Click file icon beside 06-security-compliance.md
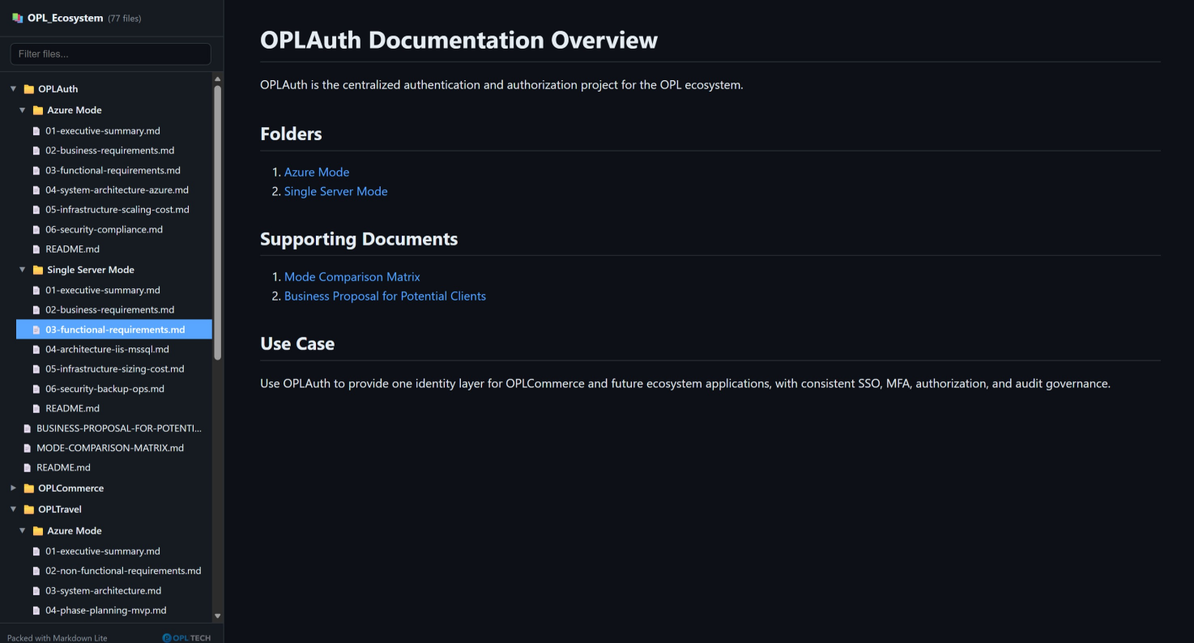 click(x=36, y=230)
